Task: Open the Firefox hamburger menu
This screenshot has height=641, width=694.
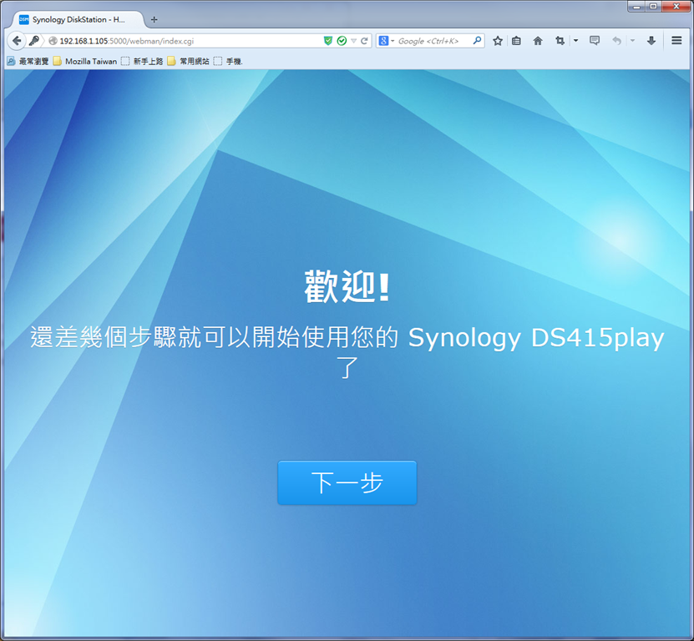Action: [x=676, y=41]
